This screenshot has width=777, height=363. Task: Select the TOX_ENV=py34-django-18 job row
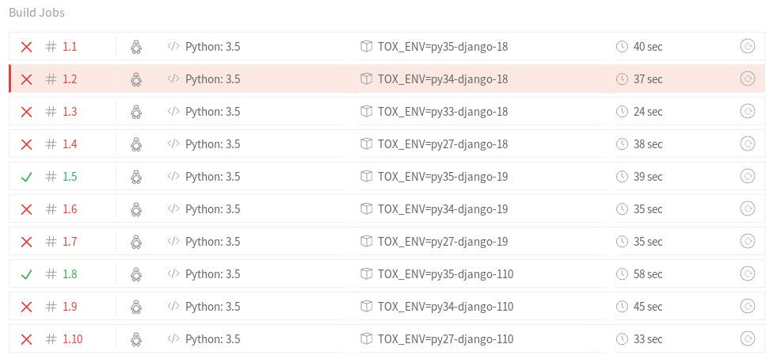[387, 78]
